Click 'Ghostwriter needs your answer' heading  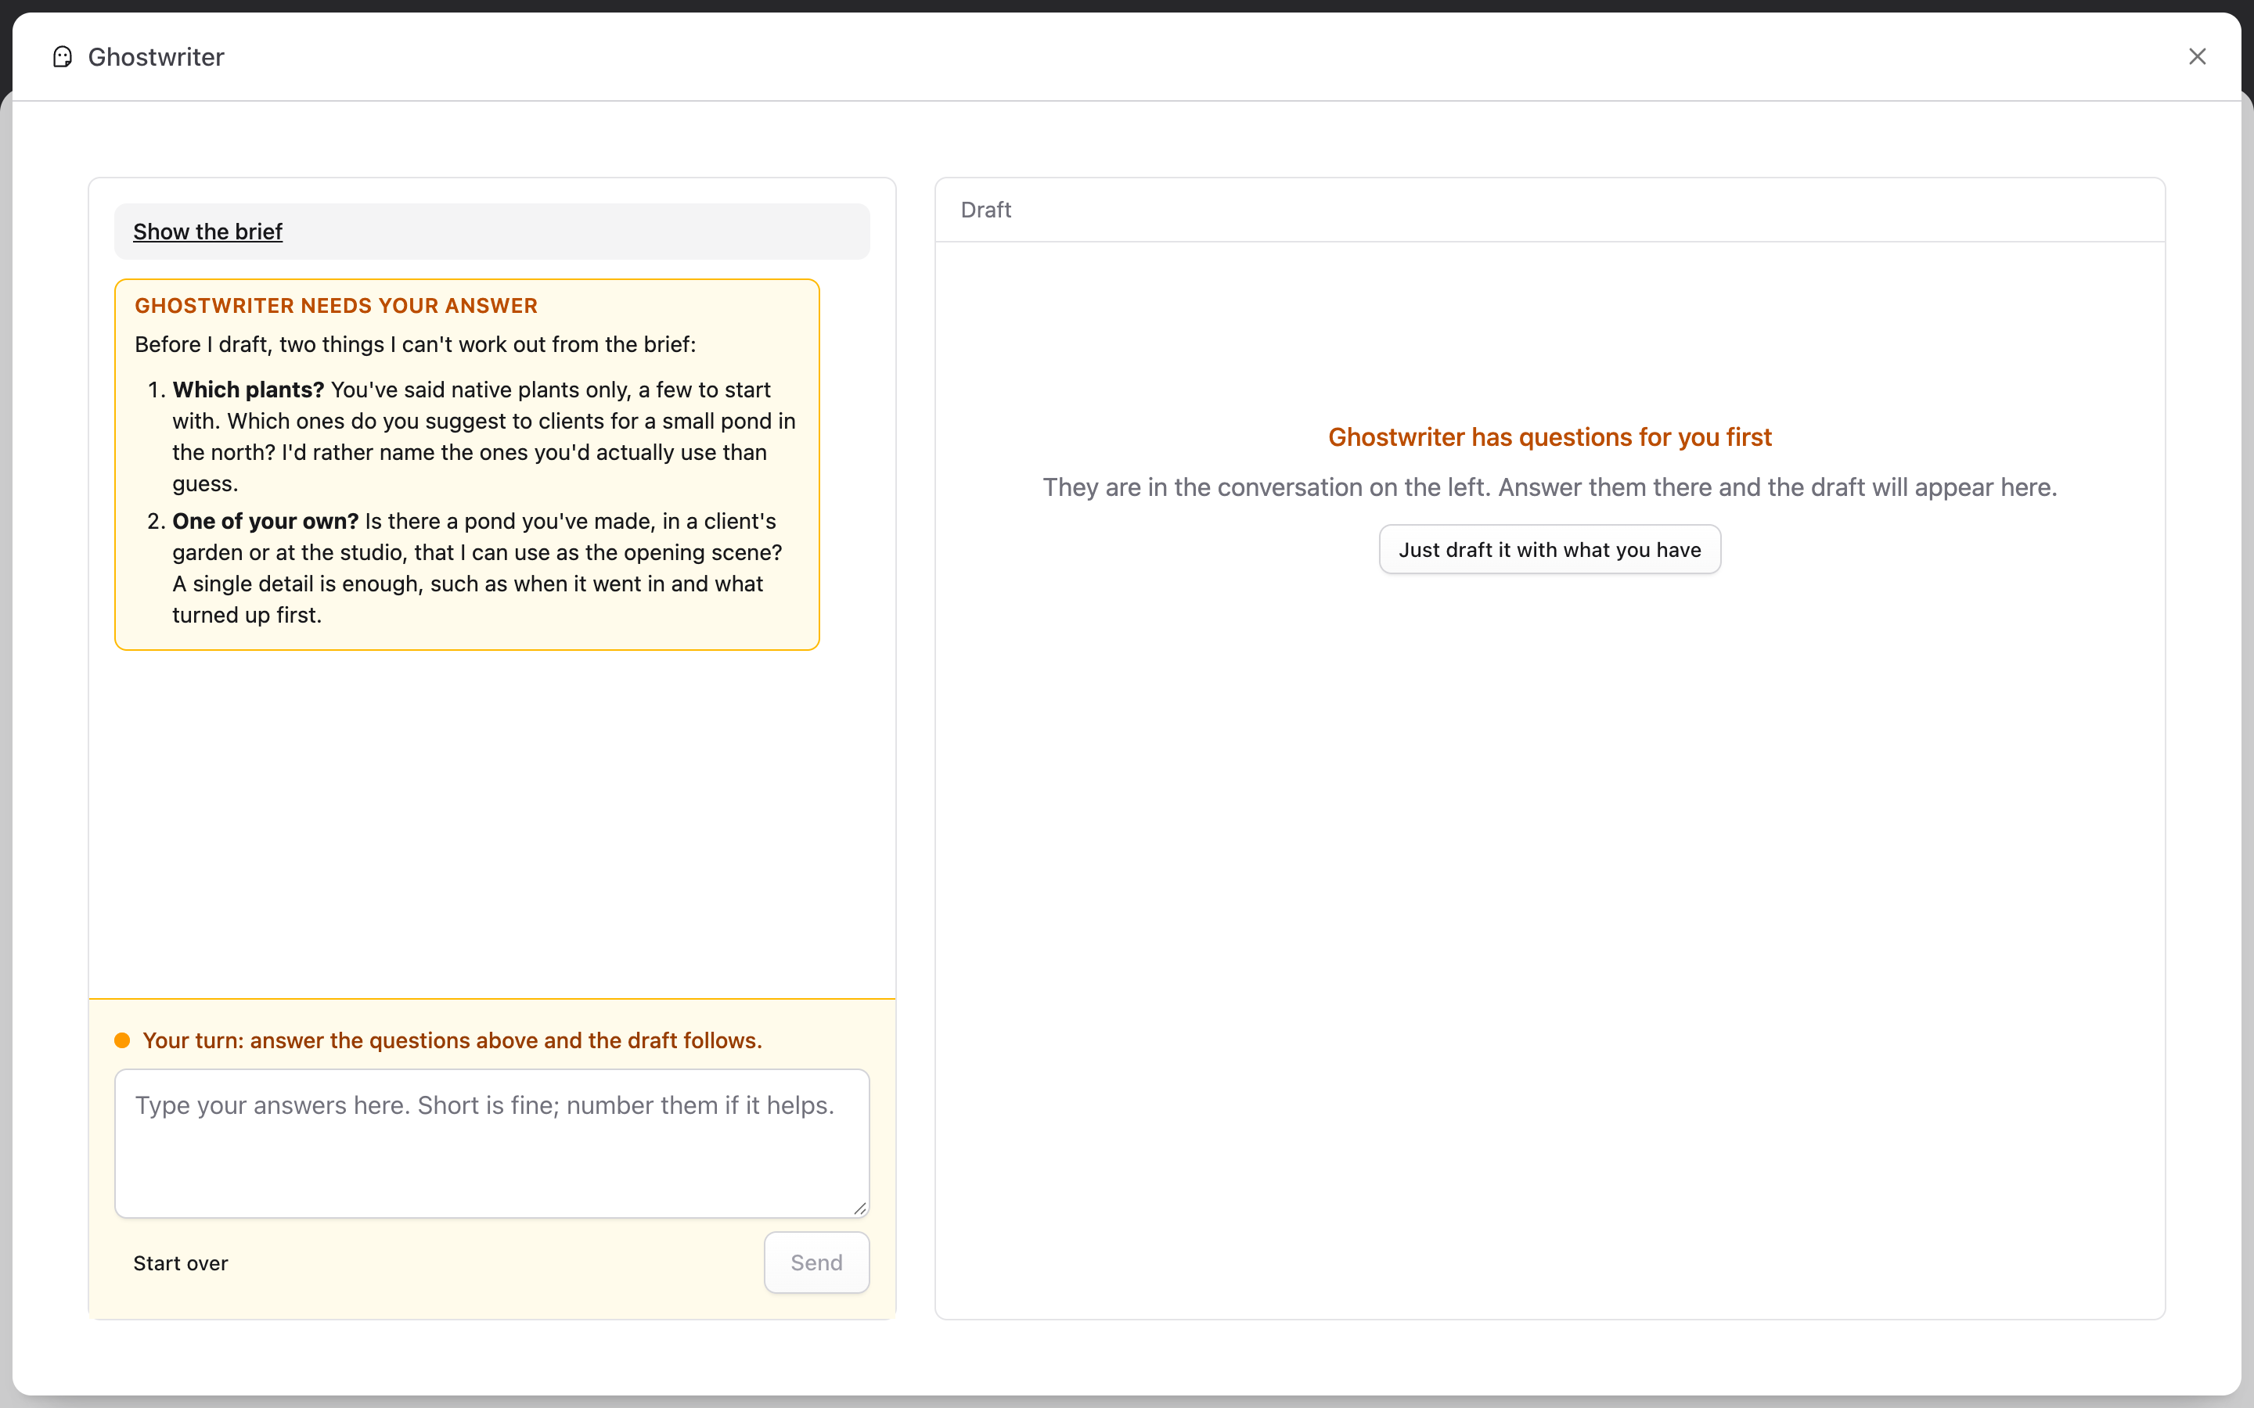click(337, 305)
